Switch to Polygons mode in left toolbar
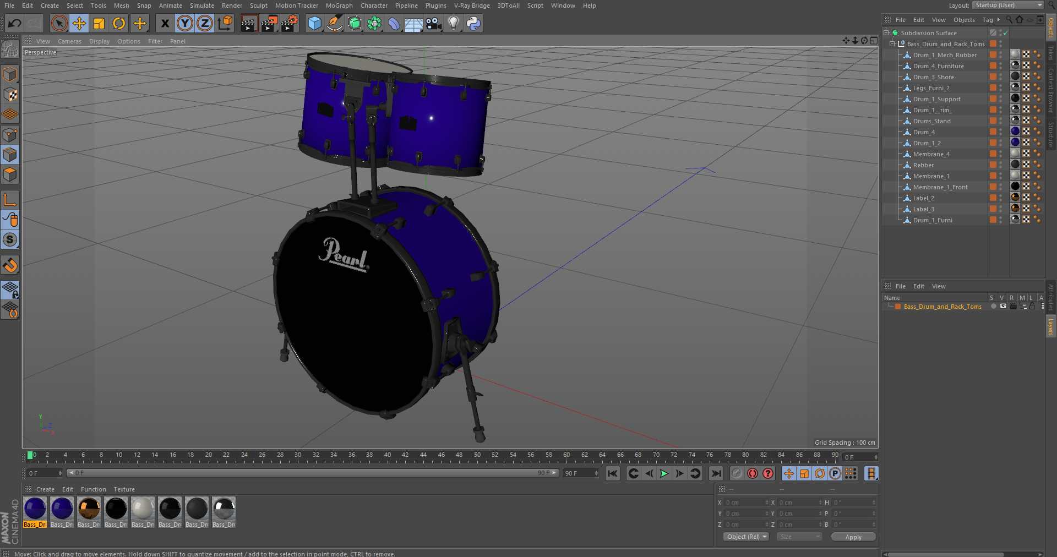Screen dimensions: 1057x557 point(10,174)
